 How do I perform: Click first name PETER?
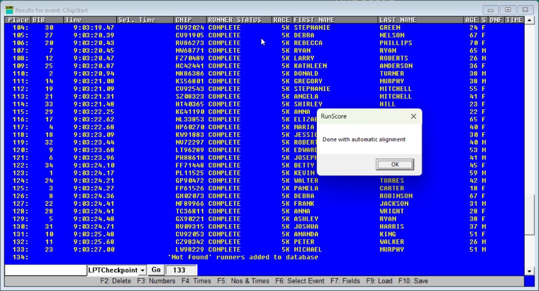pos(304,242)
